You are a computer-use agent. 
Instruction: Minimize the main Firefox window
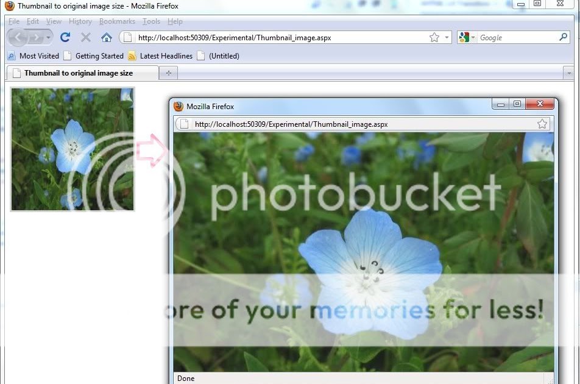[521, 4]
